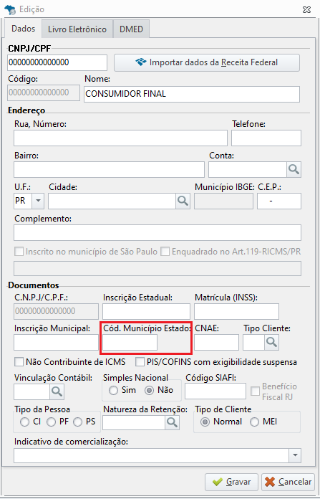Click the application icon in title bar
The image size is (320, 499).
pos(11,9)
